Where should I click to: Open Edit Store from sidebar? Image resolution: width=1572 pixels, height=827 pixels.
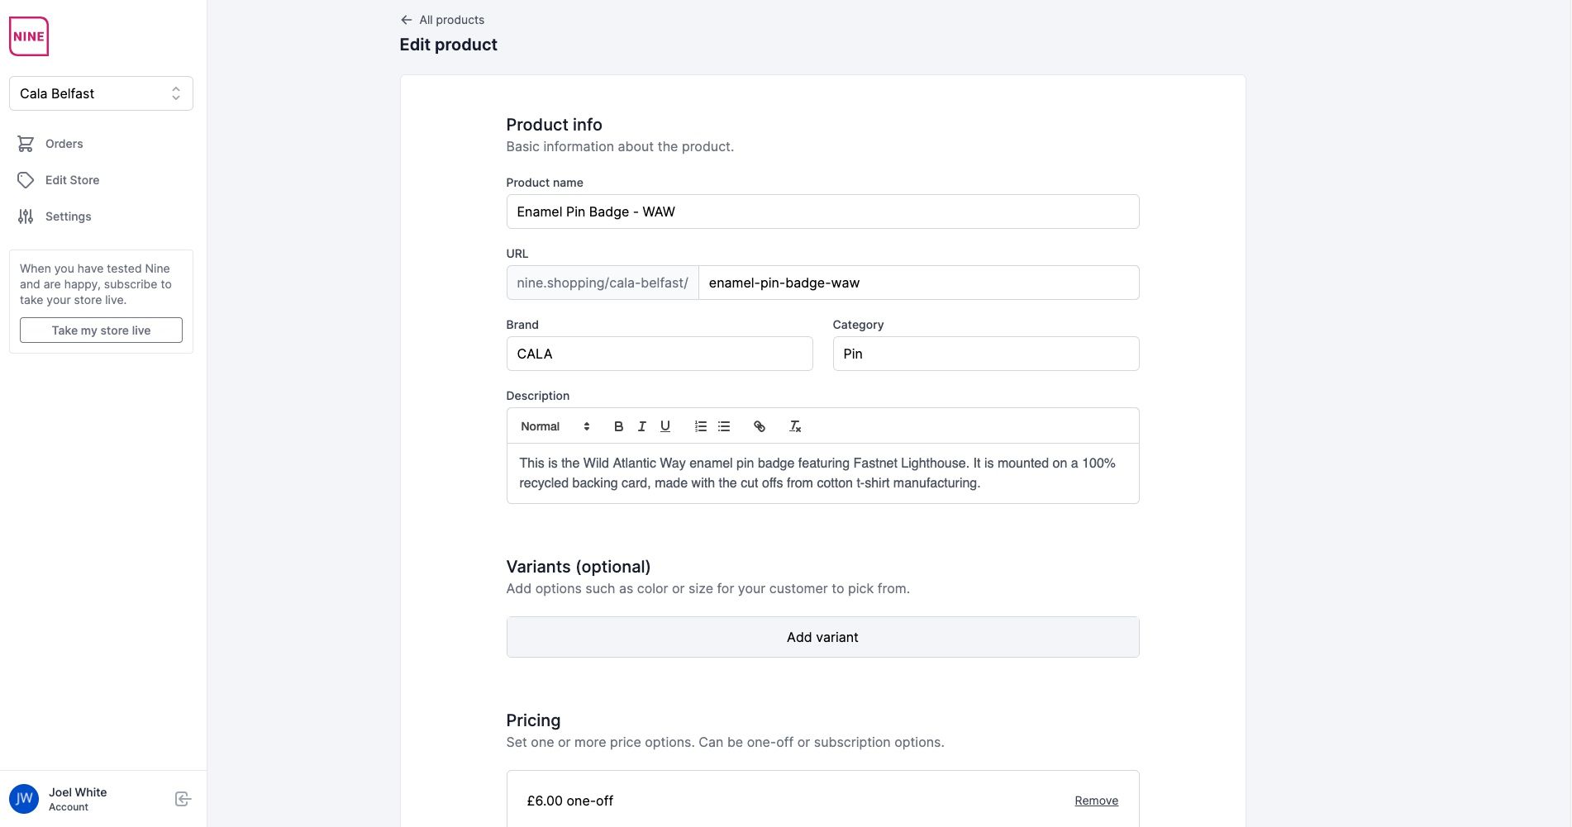coord(72,180)
